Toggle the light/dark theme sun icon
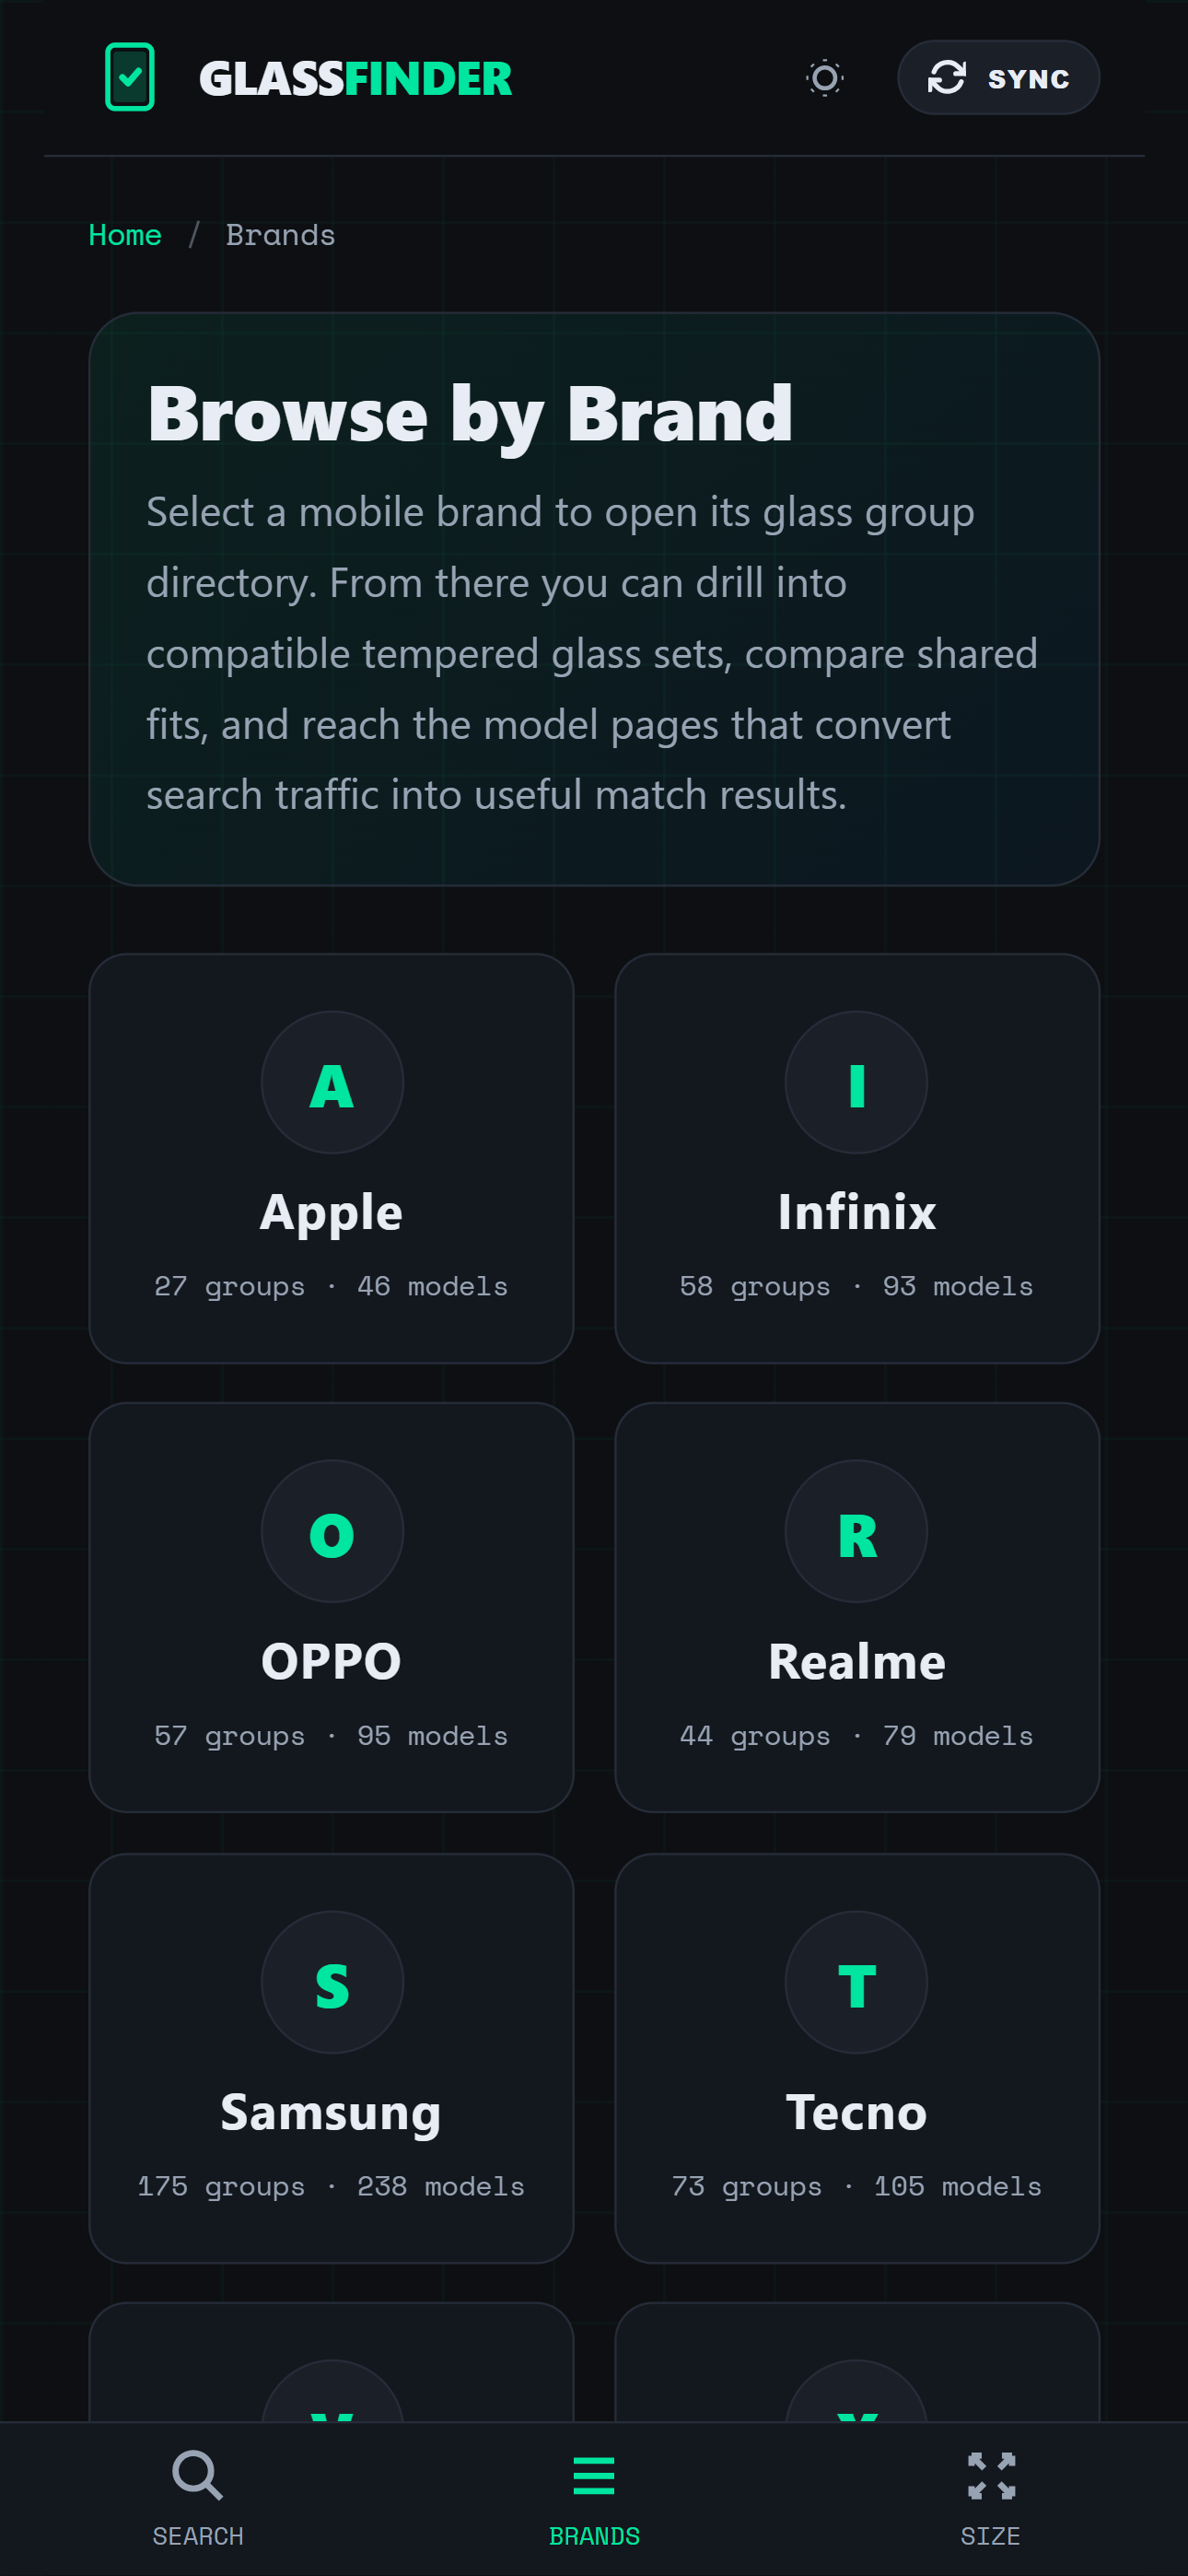This screenshot has width=1188, height=2576. 824,78
